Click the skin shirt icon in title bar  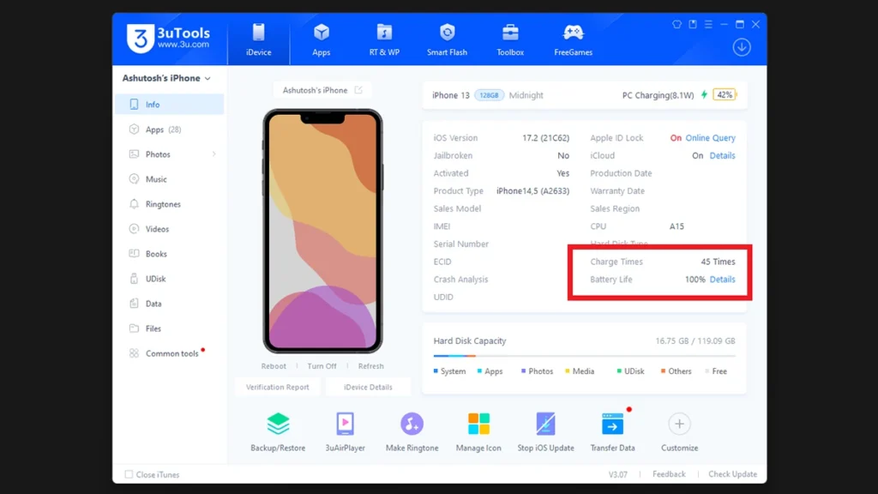tap(677, 24)
